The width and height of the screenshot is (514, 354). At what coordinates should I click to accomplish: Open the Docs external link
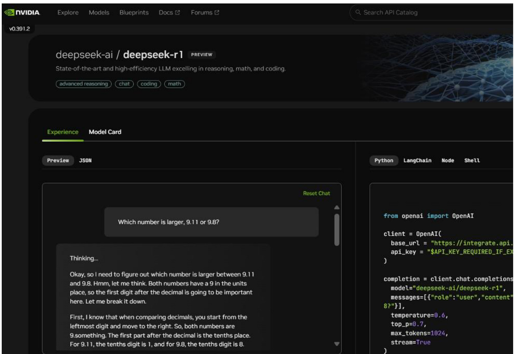tap(169, 12)
